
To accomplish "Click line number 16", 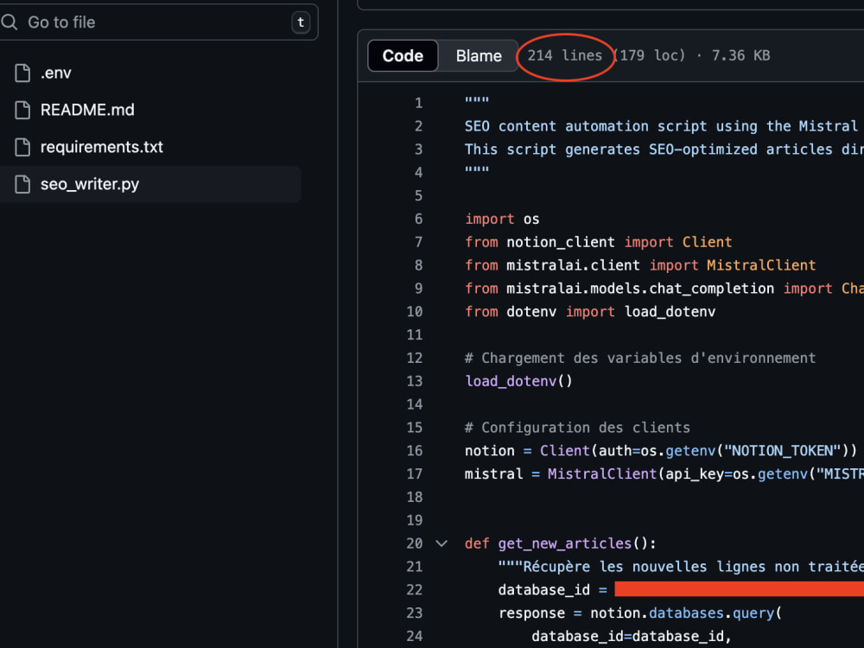I will 415,451.
